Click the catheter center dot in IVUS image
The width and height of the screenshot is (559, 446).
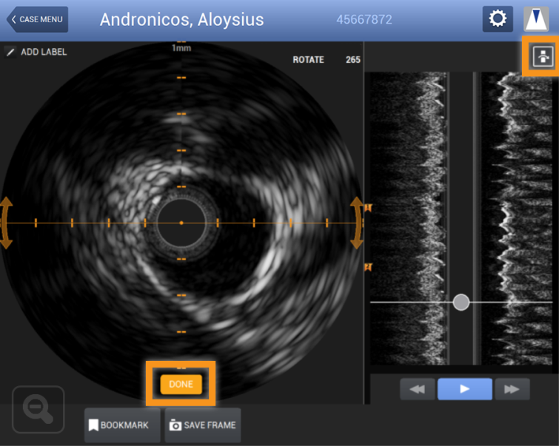coord(181,223)
